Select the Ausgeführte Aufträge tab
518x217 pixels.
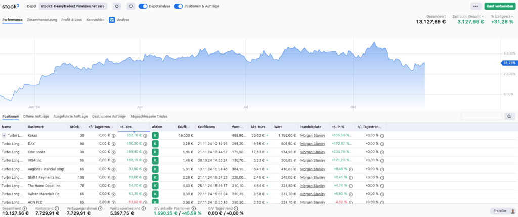click(70, 116)
